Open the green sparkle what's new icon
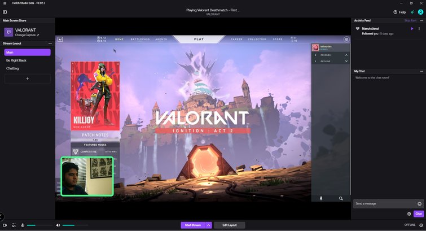This screenshot has width=426, height=231. [412, 12]
